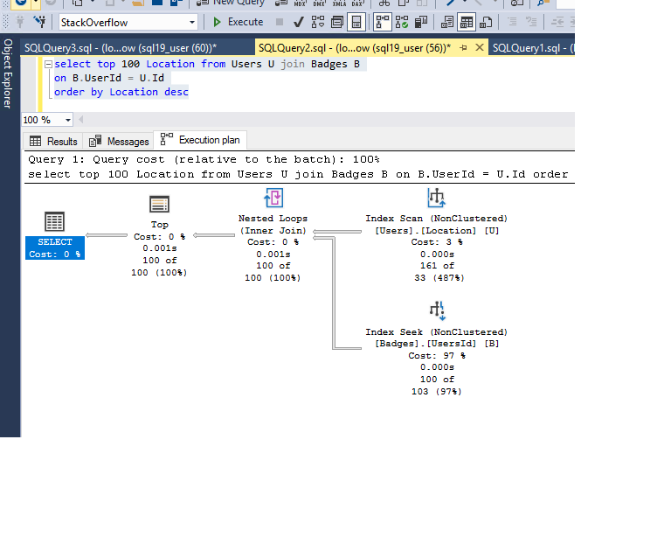Image resolution: width=671 pixels, height=537 pixels.
Task: Switch output to Results to Grid
Action: [x=467, y=22]
